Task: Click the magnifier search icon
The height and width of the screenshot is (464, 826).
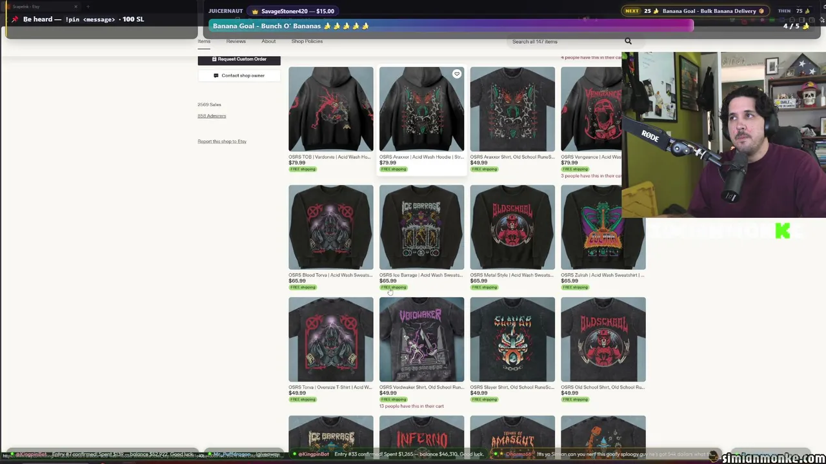Action: click(x=628, y=41)
